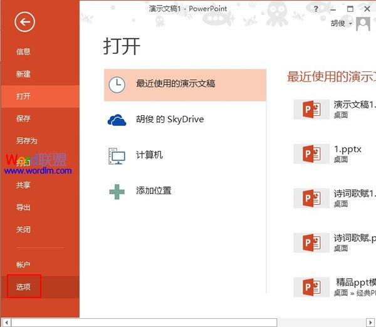Image resolution: width=376 pixels, height=327 pixels.
Task: Open the 信息 menu item
Action: click(23, 51)
